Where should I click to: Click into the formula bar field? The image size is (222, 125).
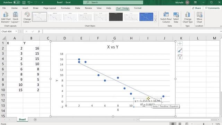tap(131, 32)
